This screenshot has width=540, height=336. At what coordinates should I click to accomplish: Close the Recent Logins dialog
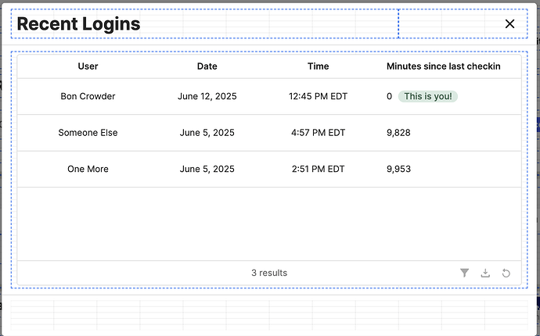coord(509,23)
